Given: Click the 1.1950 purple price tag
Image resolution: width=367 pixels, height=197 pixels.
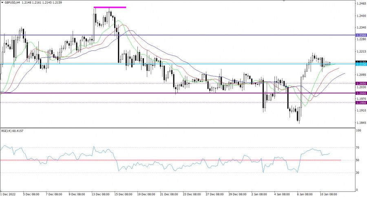Looking at the screenshot, I should pos(360,103).
